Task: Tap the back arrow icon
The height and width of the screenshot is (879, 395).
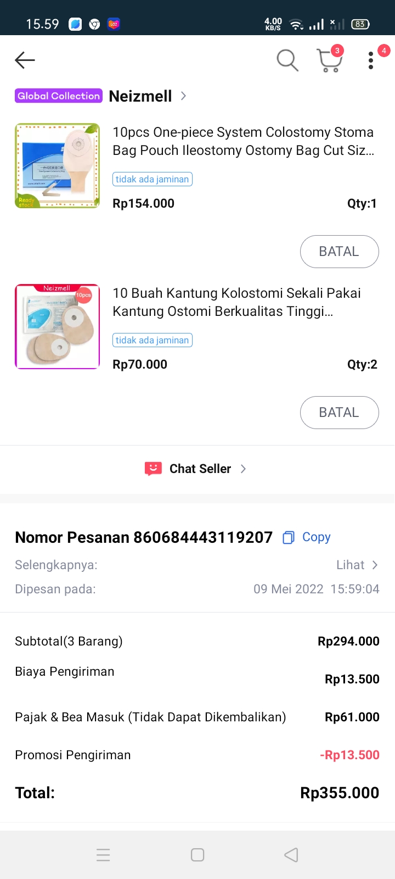Action: coord(25,60)
